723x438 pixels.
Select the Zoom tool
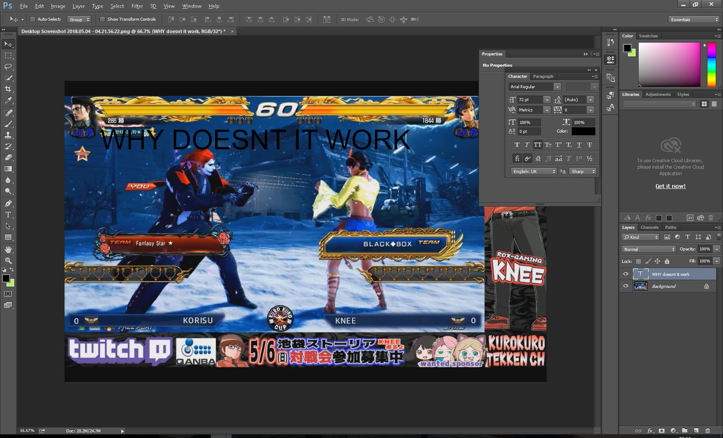[8, 261]
